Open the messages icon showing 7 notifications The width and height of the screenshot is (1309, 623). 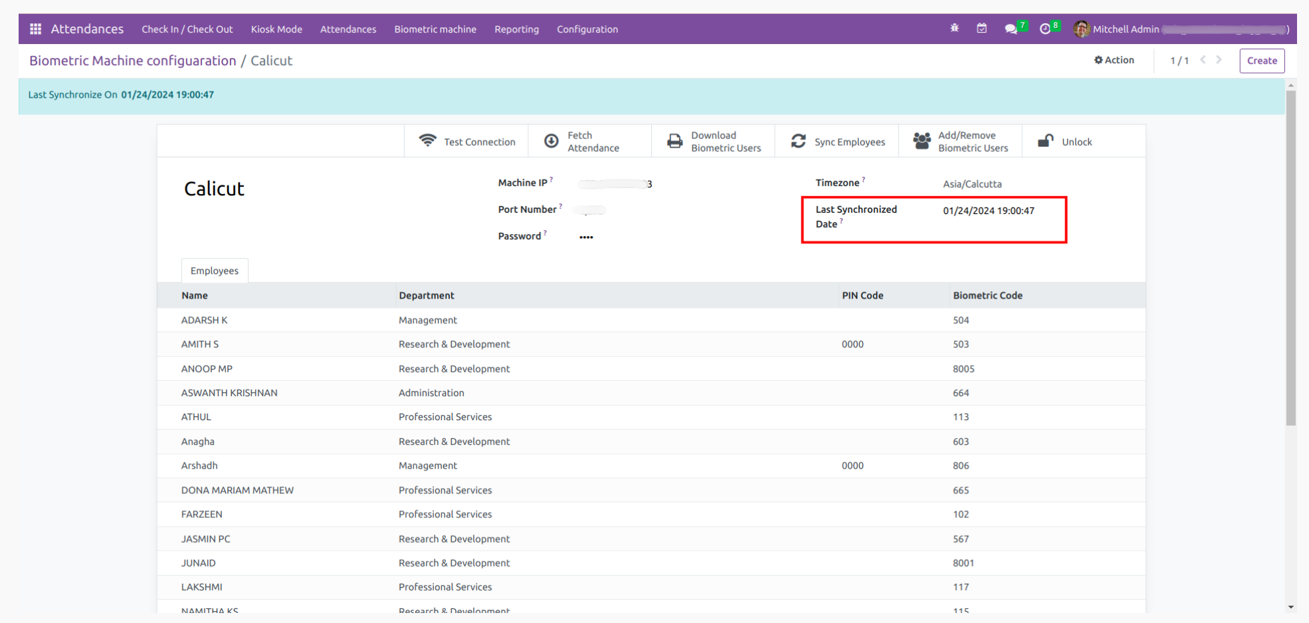(x=1011, y=29)
